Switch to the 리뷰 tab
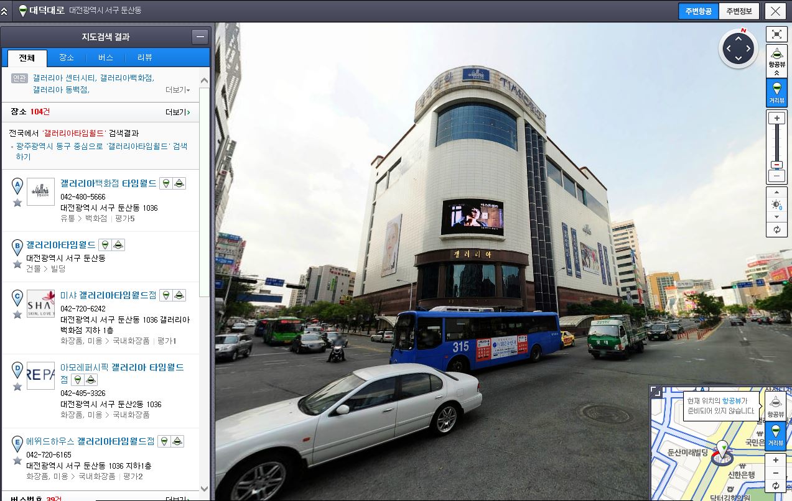Viewport: 792px width, 501px height. (144, 57)
